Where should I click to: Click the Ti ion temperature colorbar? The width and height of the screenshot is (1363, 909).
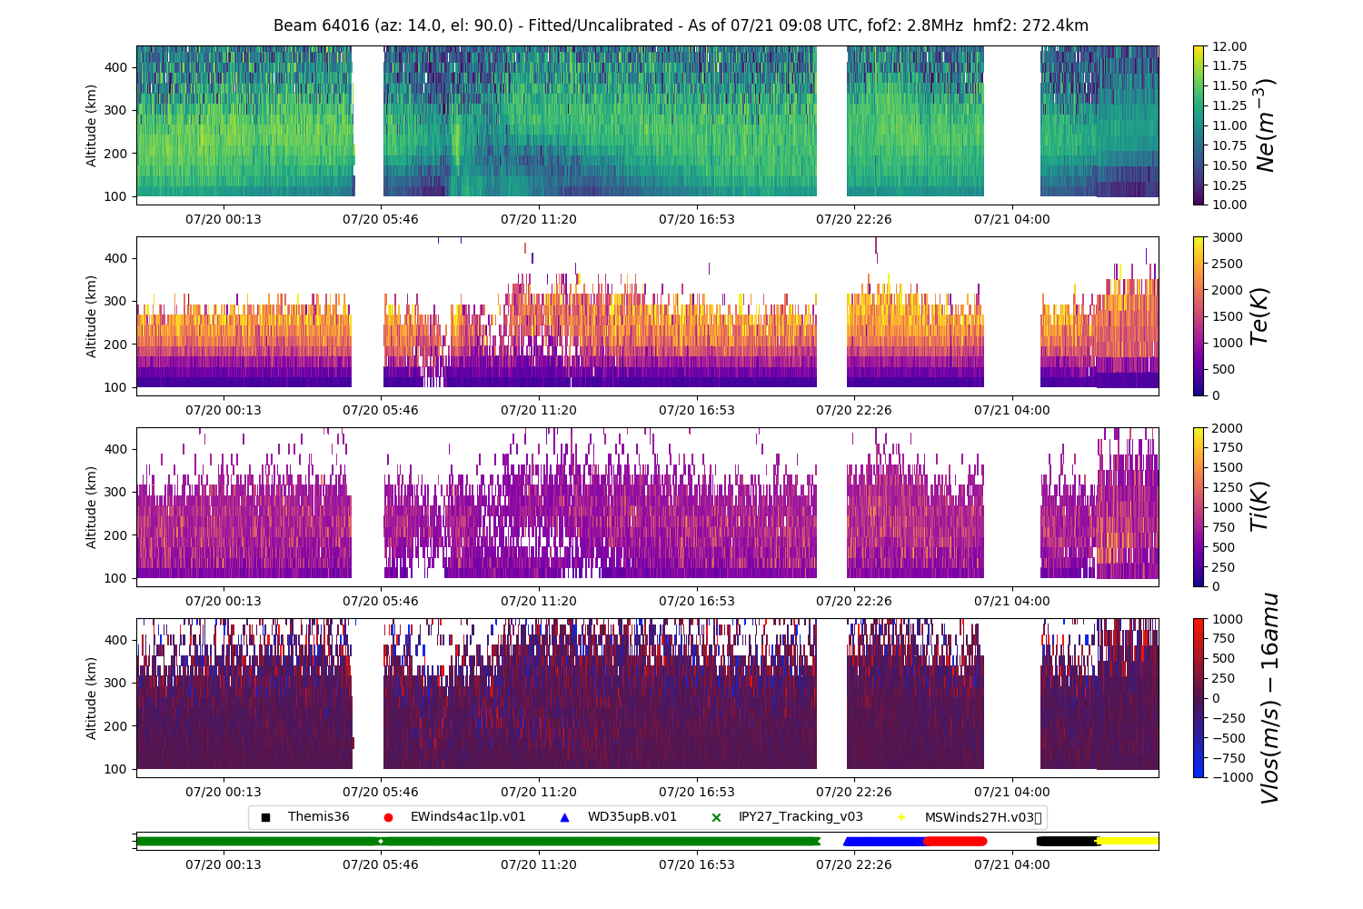[x=1199, y=506]
